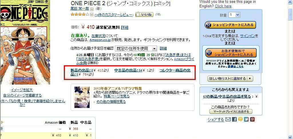
Task: Open the 既定の住所を使用 address dropdown
Action: (x=136, y=49)
